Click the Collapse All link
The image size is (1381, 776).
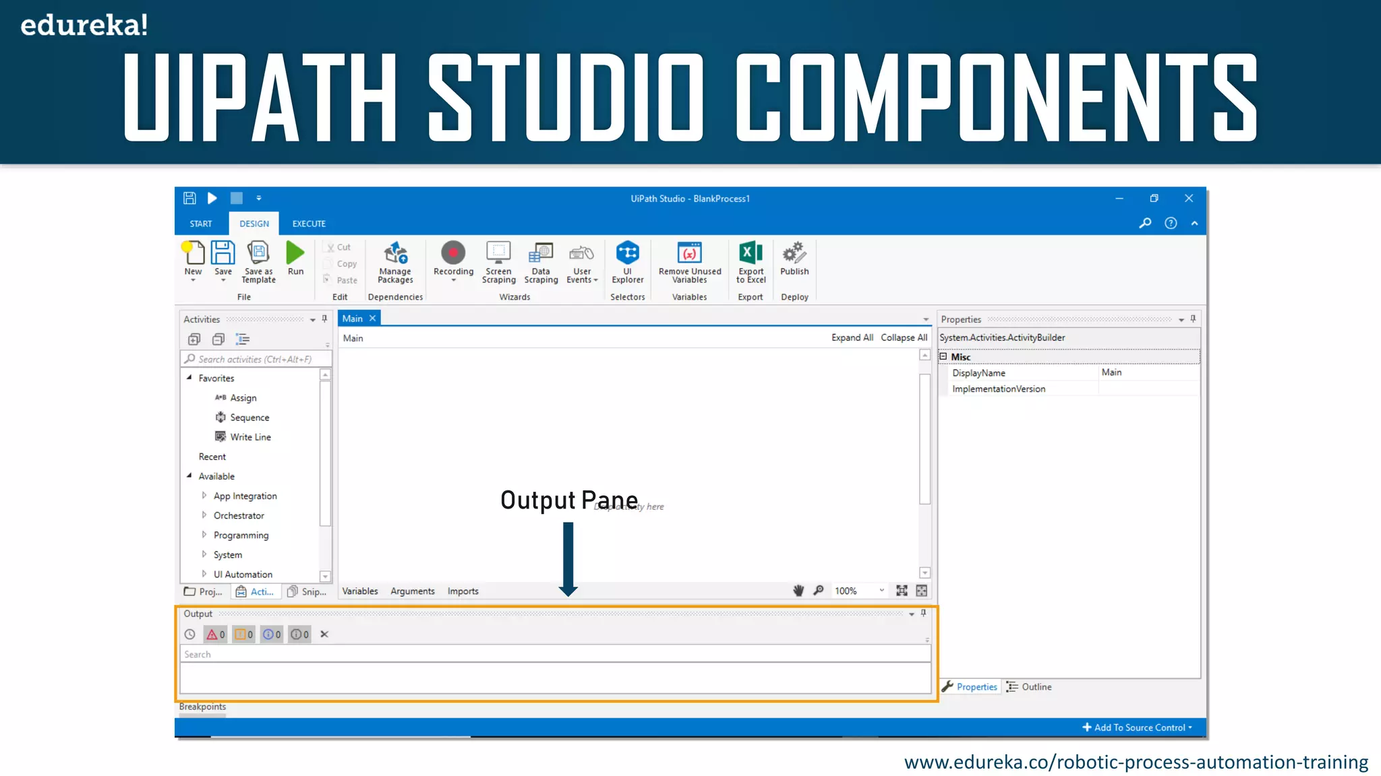click(x=904, y=338)
